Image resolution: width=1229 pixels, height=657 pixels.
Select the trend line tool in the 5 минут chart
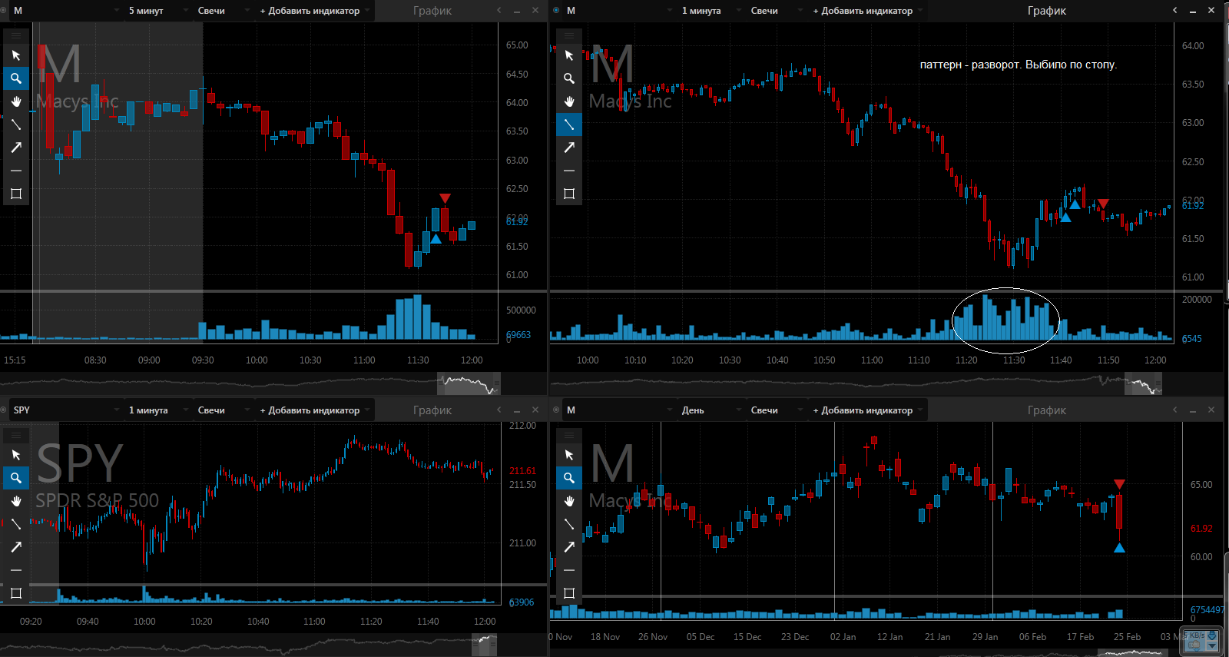point(16,124)
